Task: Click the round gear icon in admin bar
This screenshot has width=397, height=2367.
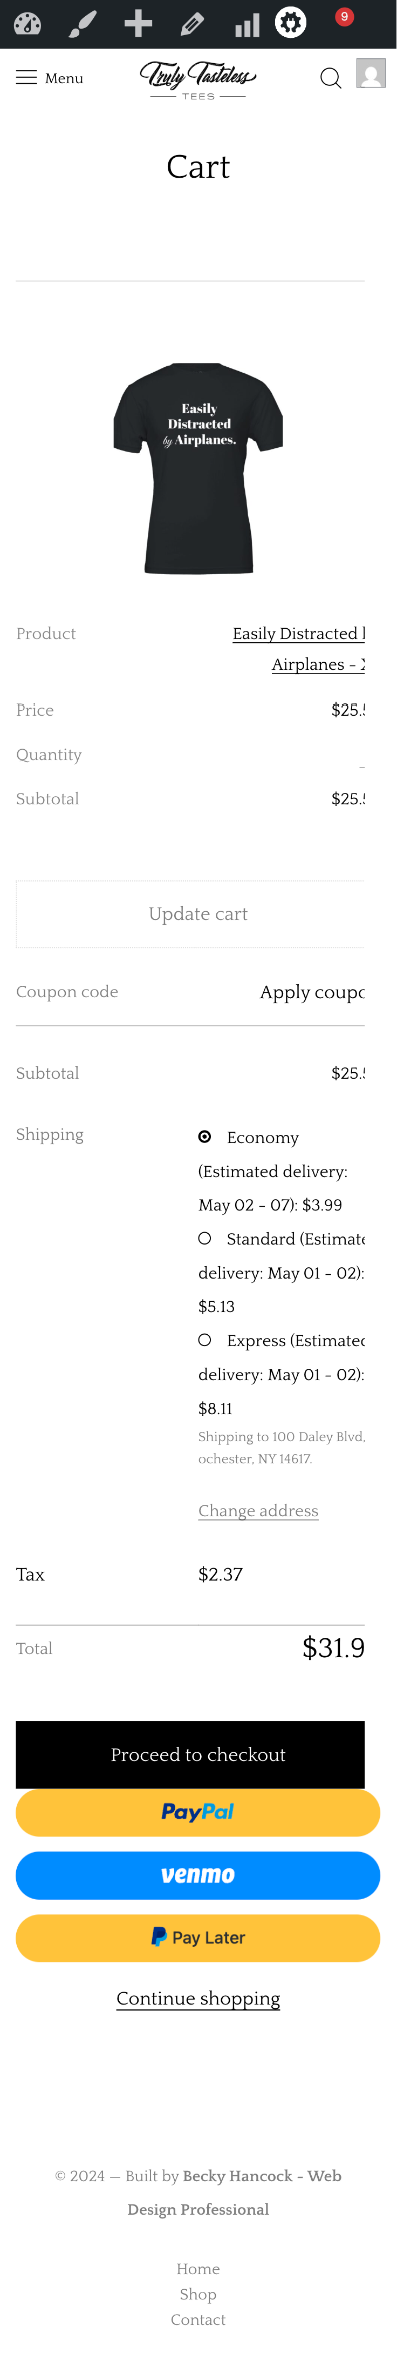Action: coord(291,22)
